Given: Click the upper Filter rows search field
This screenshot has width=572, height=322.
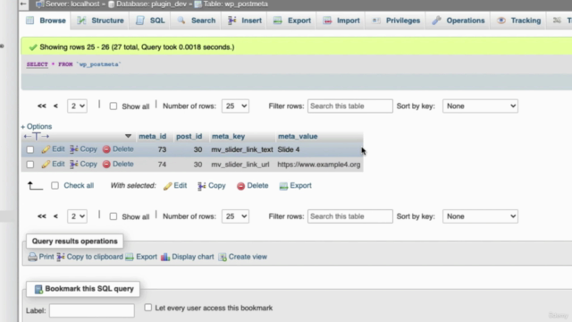Looking at the screenshot, I should click(x=350, y=106).
